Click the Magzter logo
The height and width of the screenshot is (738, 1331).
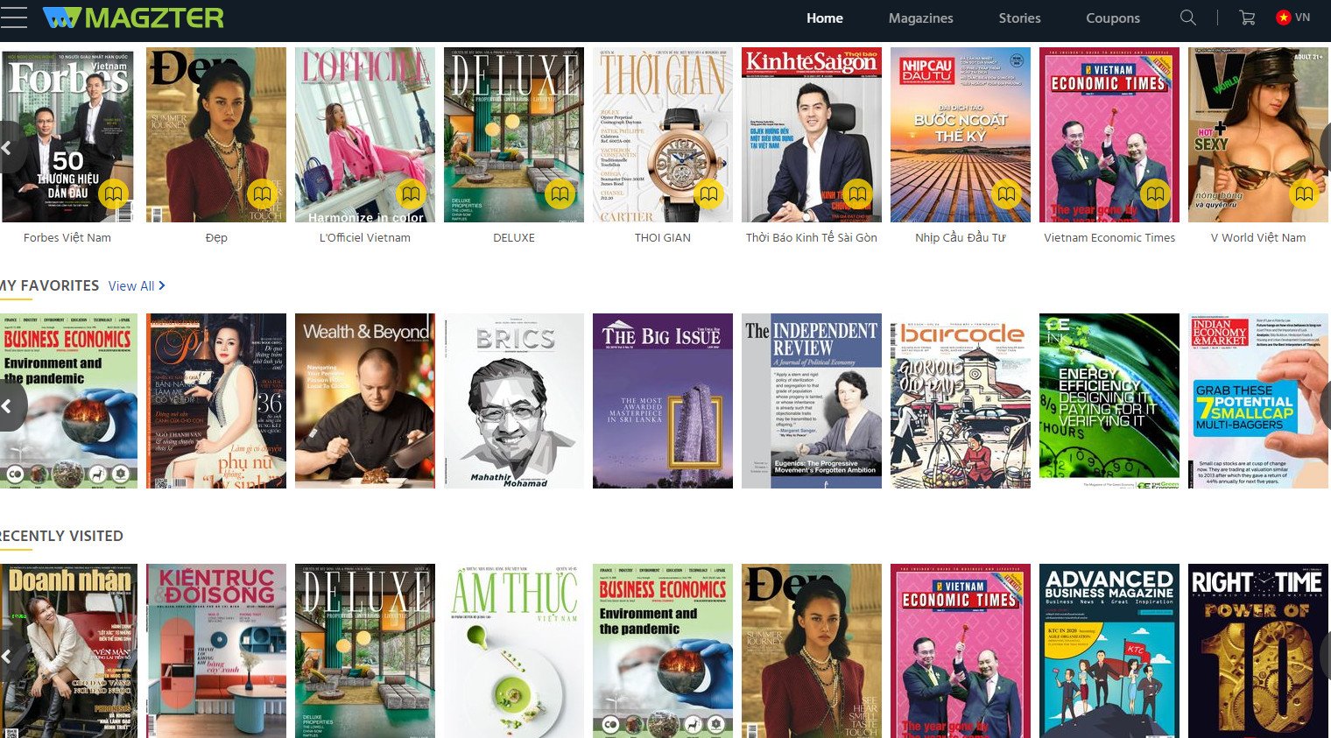(133, 18)
